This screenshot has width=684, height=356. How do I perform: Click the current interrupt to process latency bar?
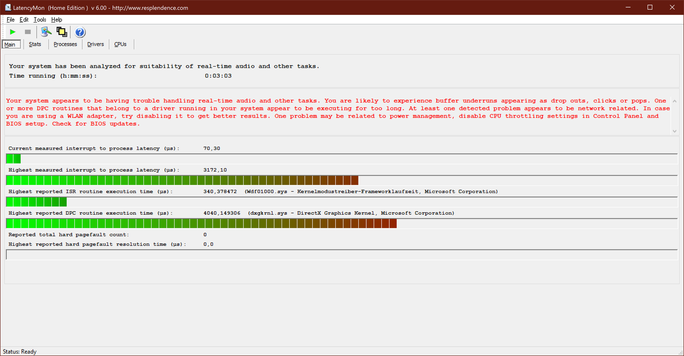342,159
